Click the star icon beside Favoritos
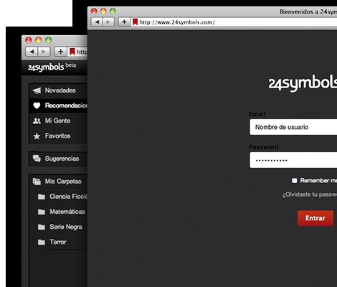Screen dimensions: 337x287 (x=37, y=136)
